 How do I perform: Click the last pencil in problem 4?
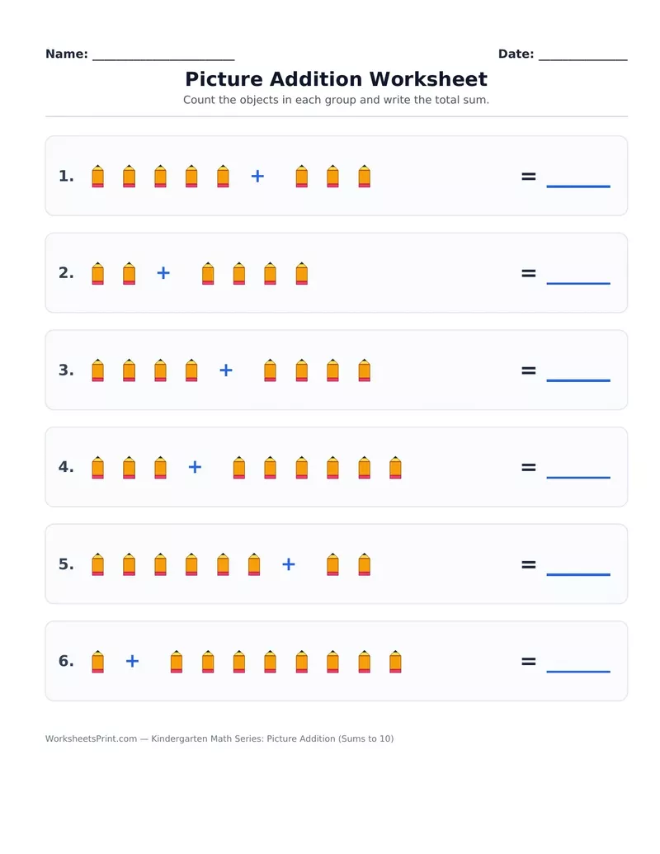coord(396,467)
